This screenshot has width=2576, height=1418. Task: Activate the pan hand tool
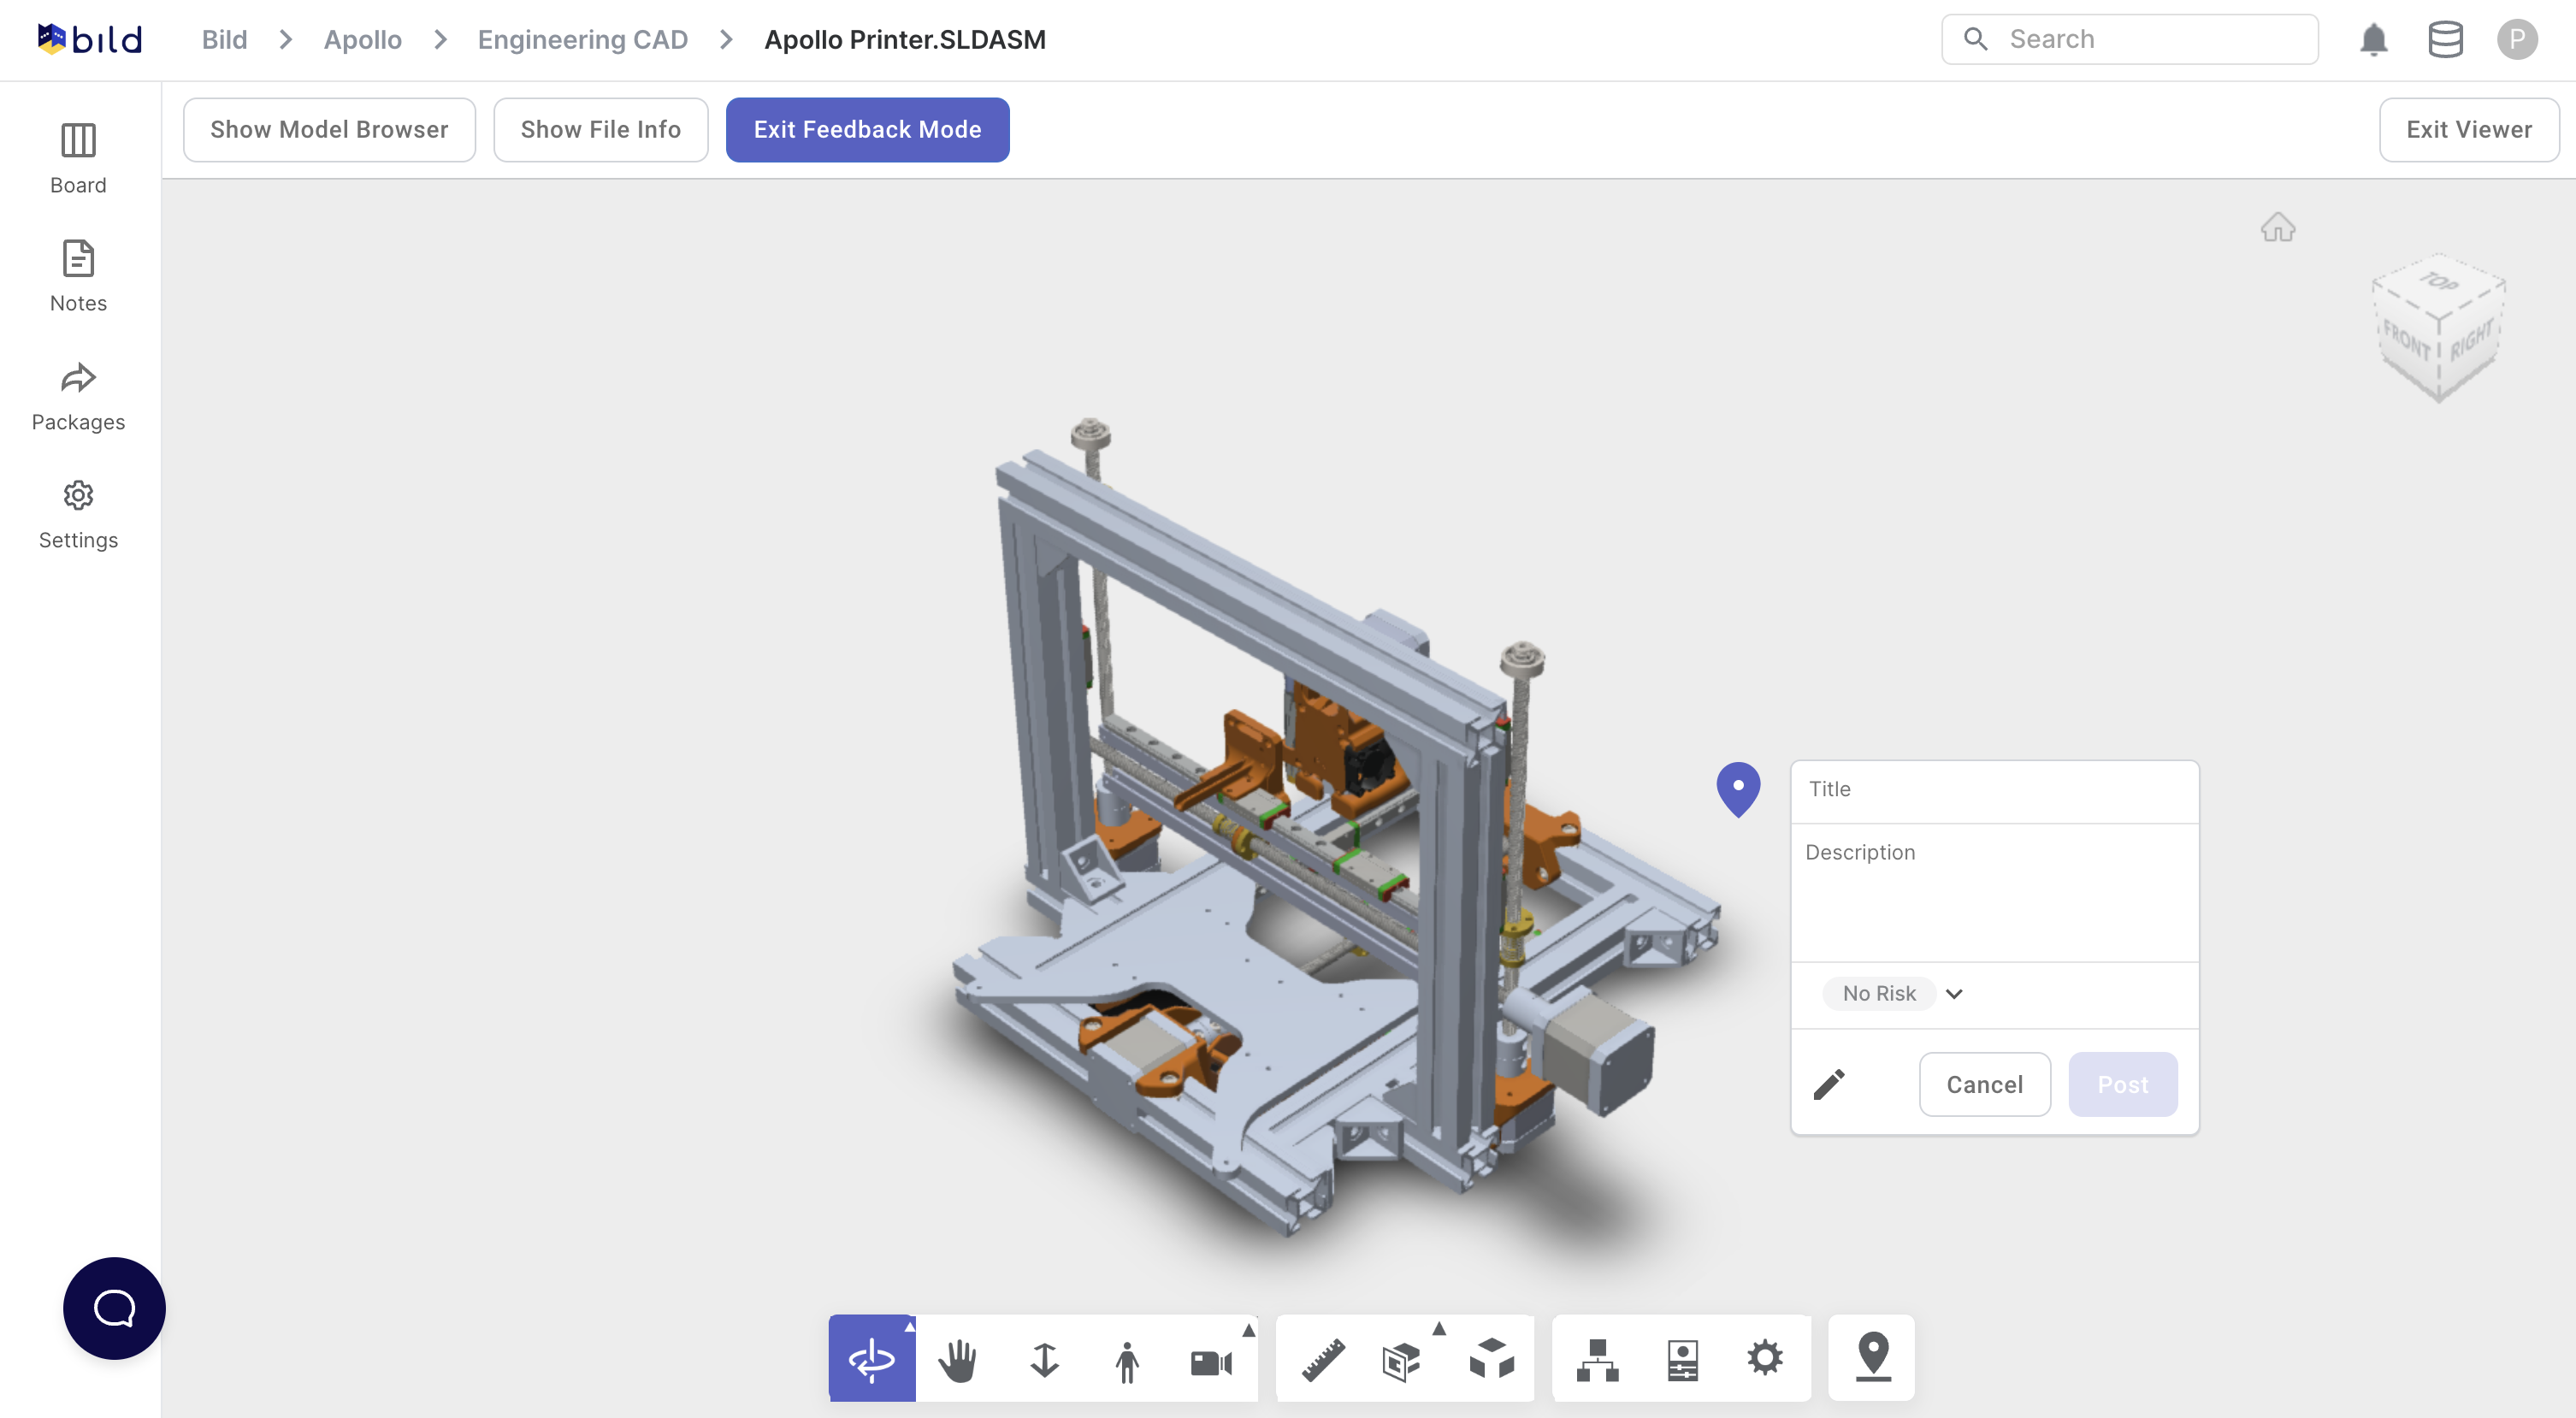pyautogui.click(x=958, y=1357)
